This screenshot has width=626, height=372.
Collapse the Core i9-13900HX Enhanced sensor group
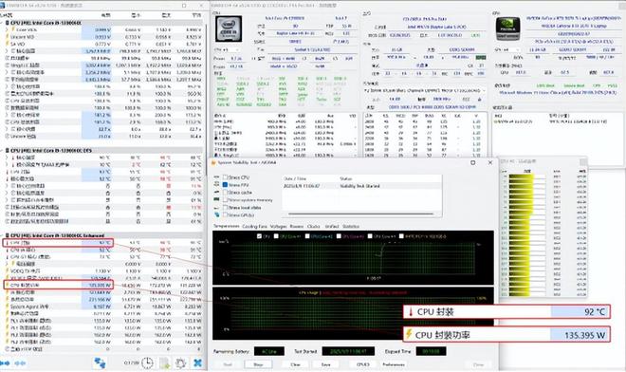tap(2, 235)
